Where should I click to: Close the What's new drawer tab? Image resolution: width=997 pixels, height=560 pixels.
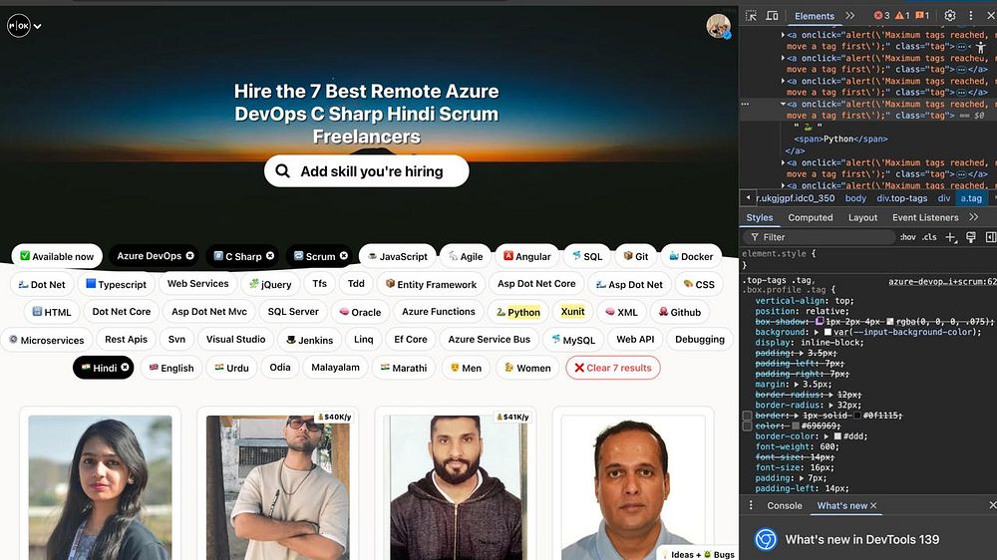tap(873, 506)
